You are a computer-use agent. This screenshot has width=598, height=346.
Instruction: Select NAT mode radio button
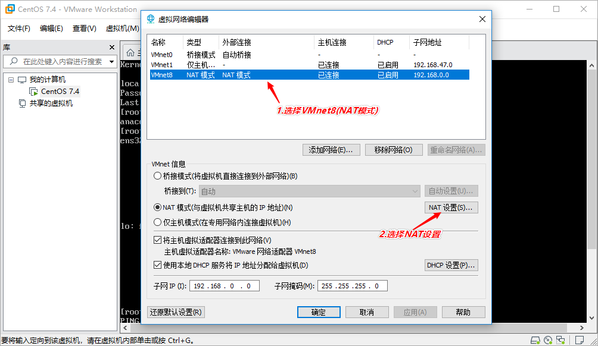157,207
